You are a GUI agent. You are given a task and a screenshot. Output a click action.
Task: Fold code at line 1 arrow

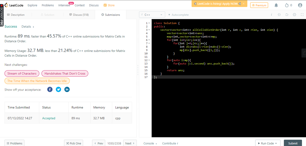tap(149, 23)
